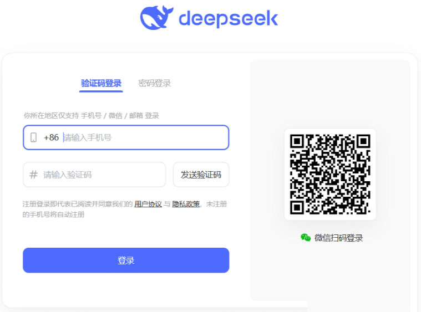Open the 用户协议 link
This screenshot has width=421, height=312.
pos(148,204)
